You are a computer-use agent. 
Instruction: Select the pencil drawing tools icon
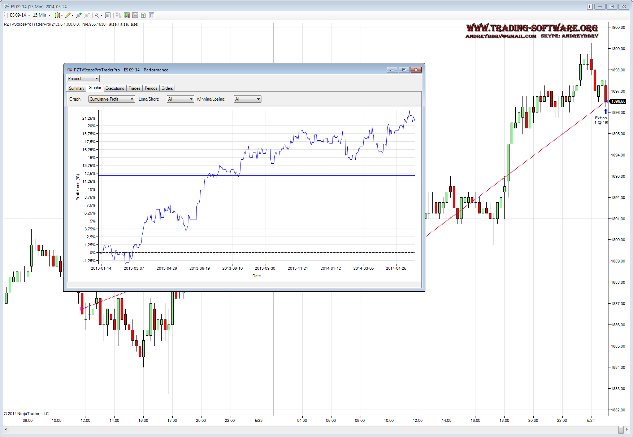point(68,15)
